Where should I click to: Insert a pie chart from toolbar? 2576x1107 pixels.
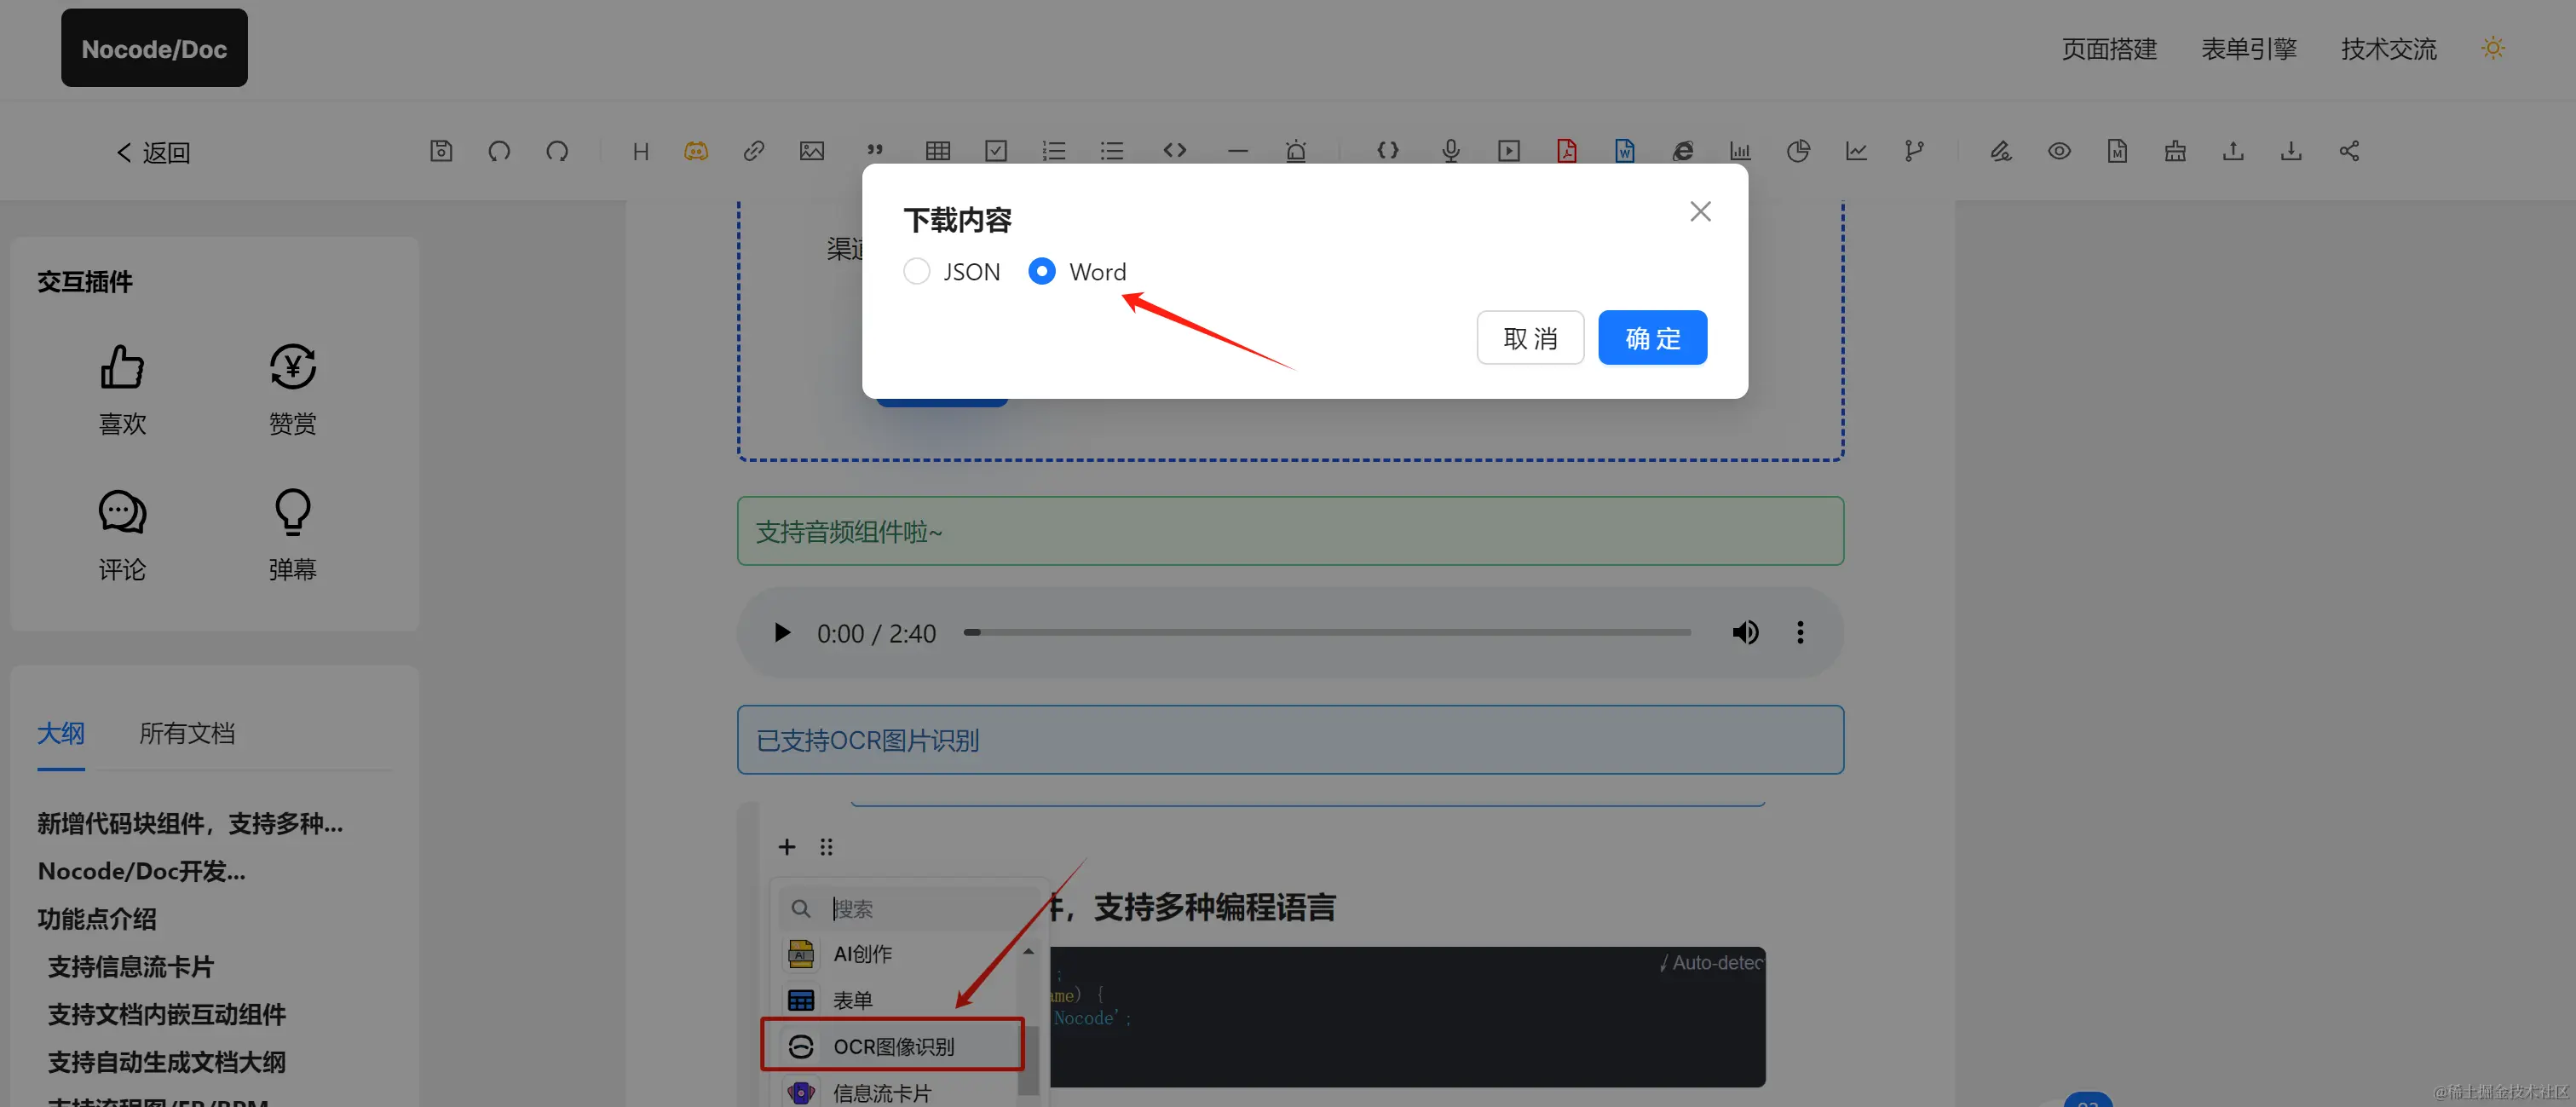point(1798,151)
